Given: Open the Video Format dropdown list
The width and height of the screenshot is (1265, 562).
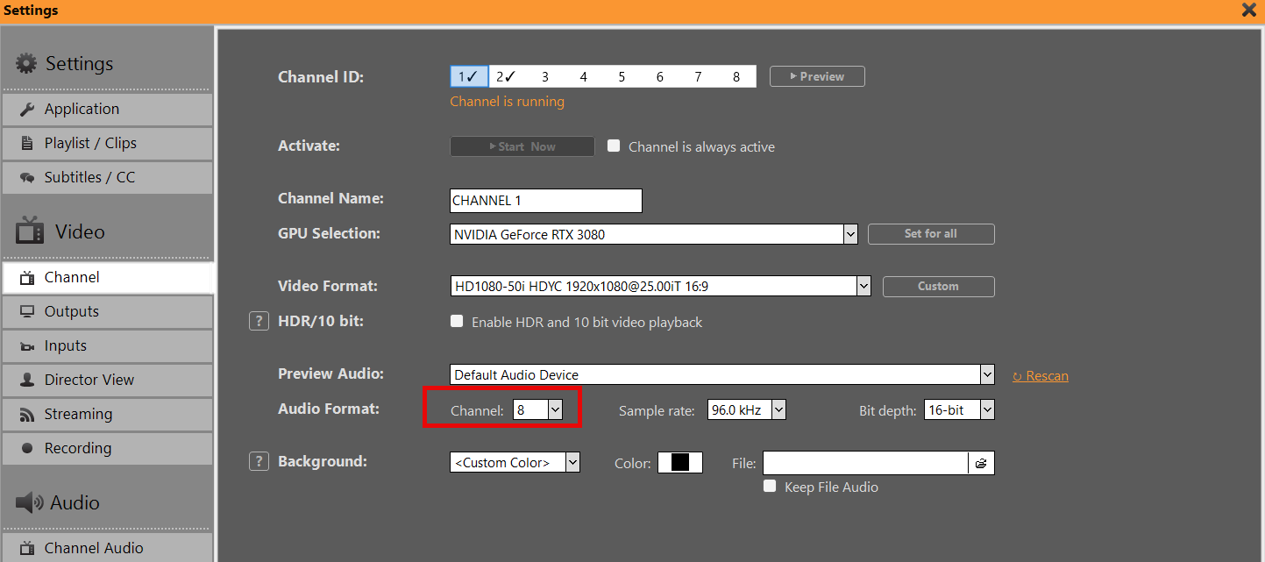Looking at the screenshot, I should 863,287.
